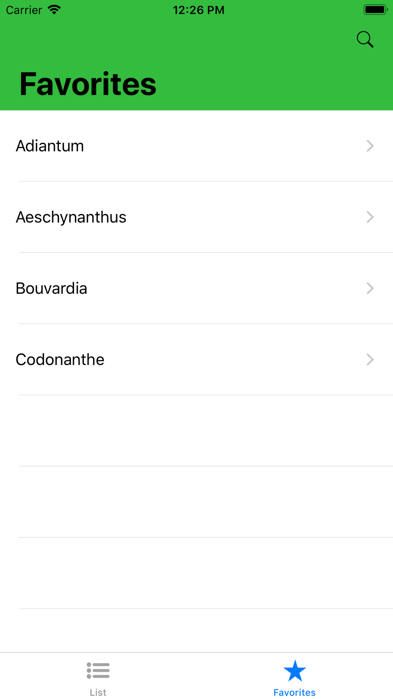The image size is (393, 699).
Task: Tap the 12:26 PM status bar clock
Action: 198,10
